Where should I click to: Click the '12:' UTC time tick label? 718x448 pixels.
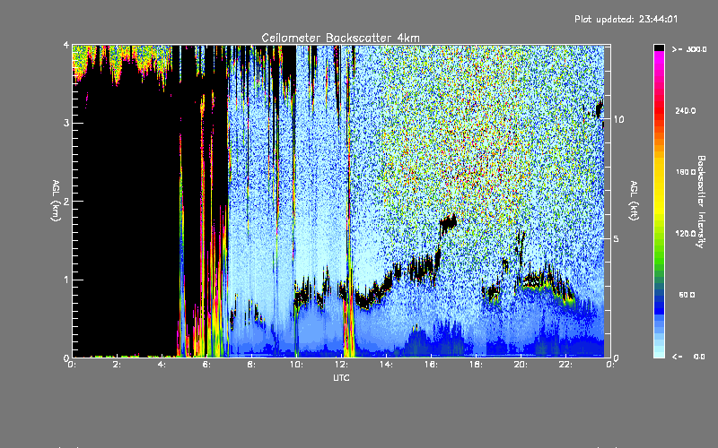(x=341, y=365)
